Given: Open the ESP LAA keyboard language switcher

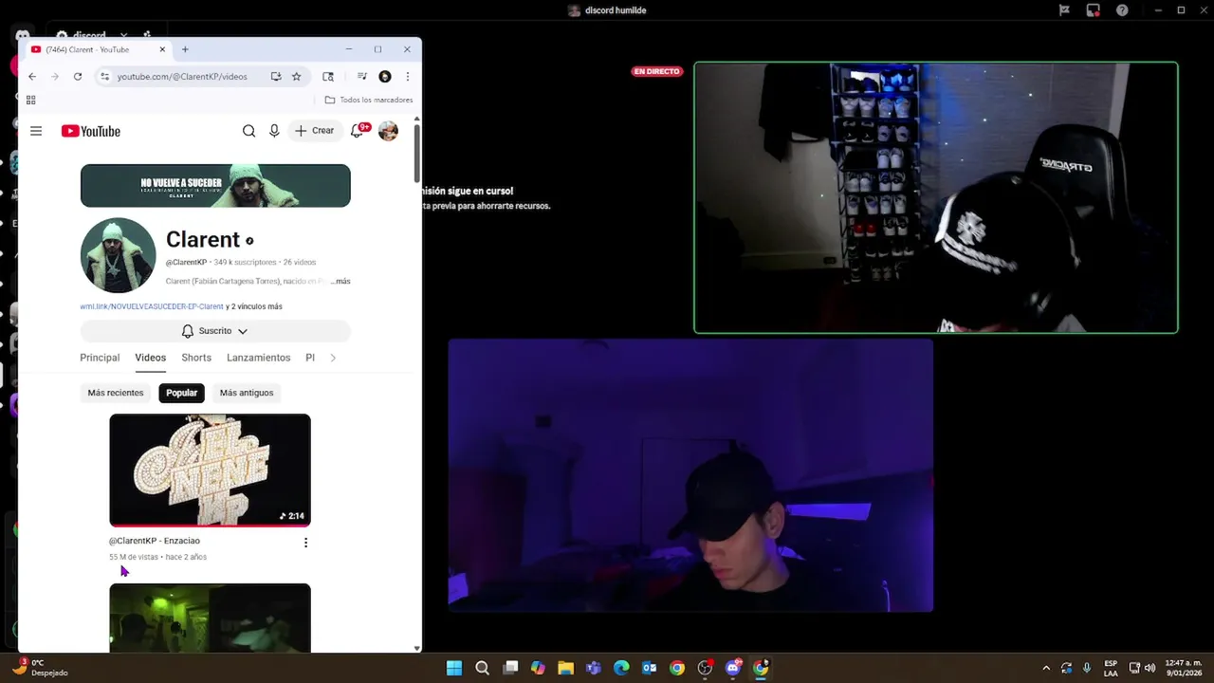Looking at the screenshot, I should pyautogui.click(x=1111, y=668).
